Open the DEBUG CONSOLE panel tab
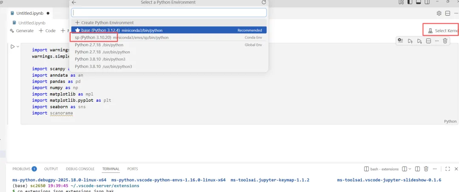Image resolution: width=459 pixels, height=192 pixels. coord(80,169)
